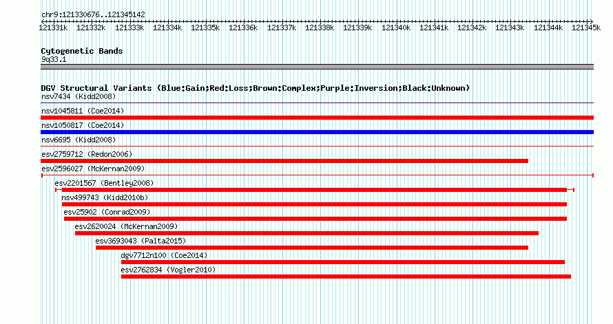Click the 121333k ruler label
The image size is (613, 324).
129,28
